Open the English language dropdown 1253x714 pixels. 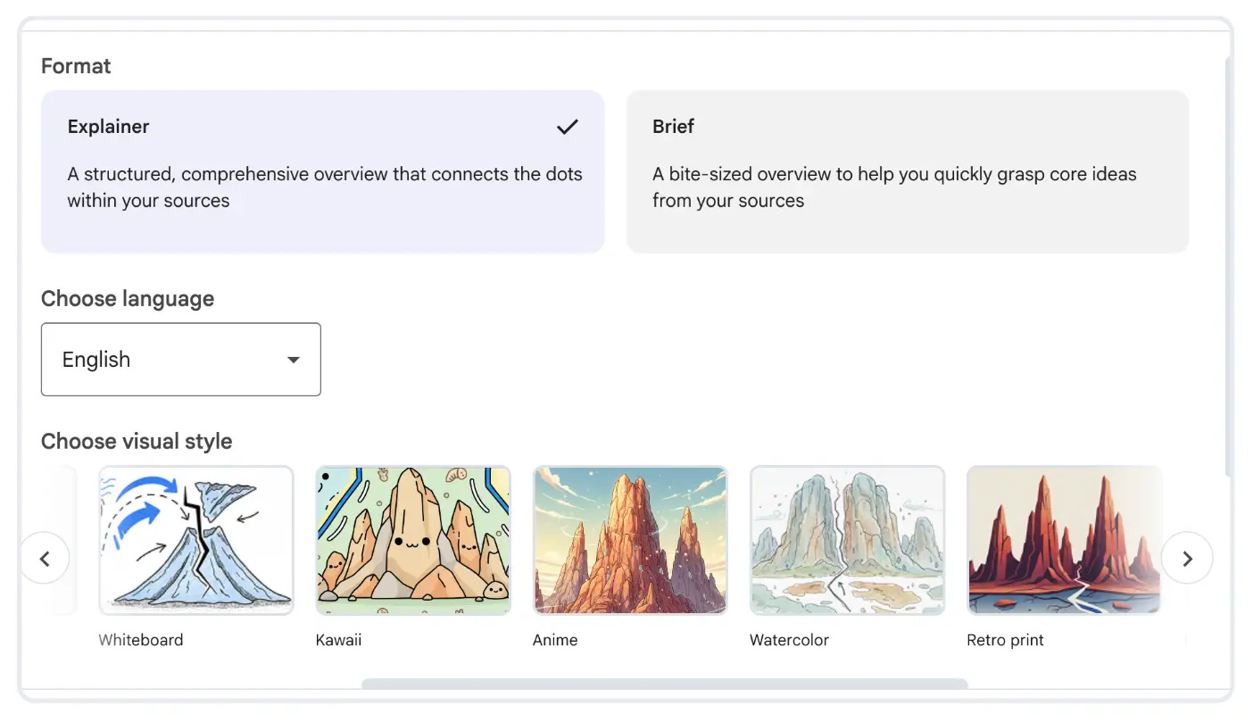180,359
